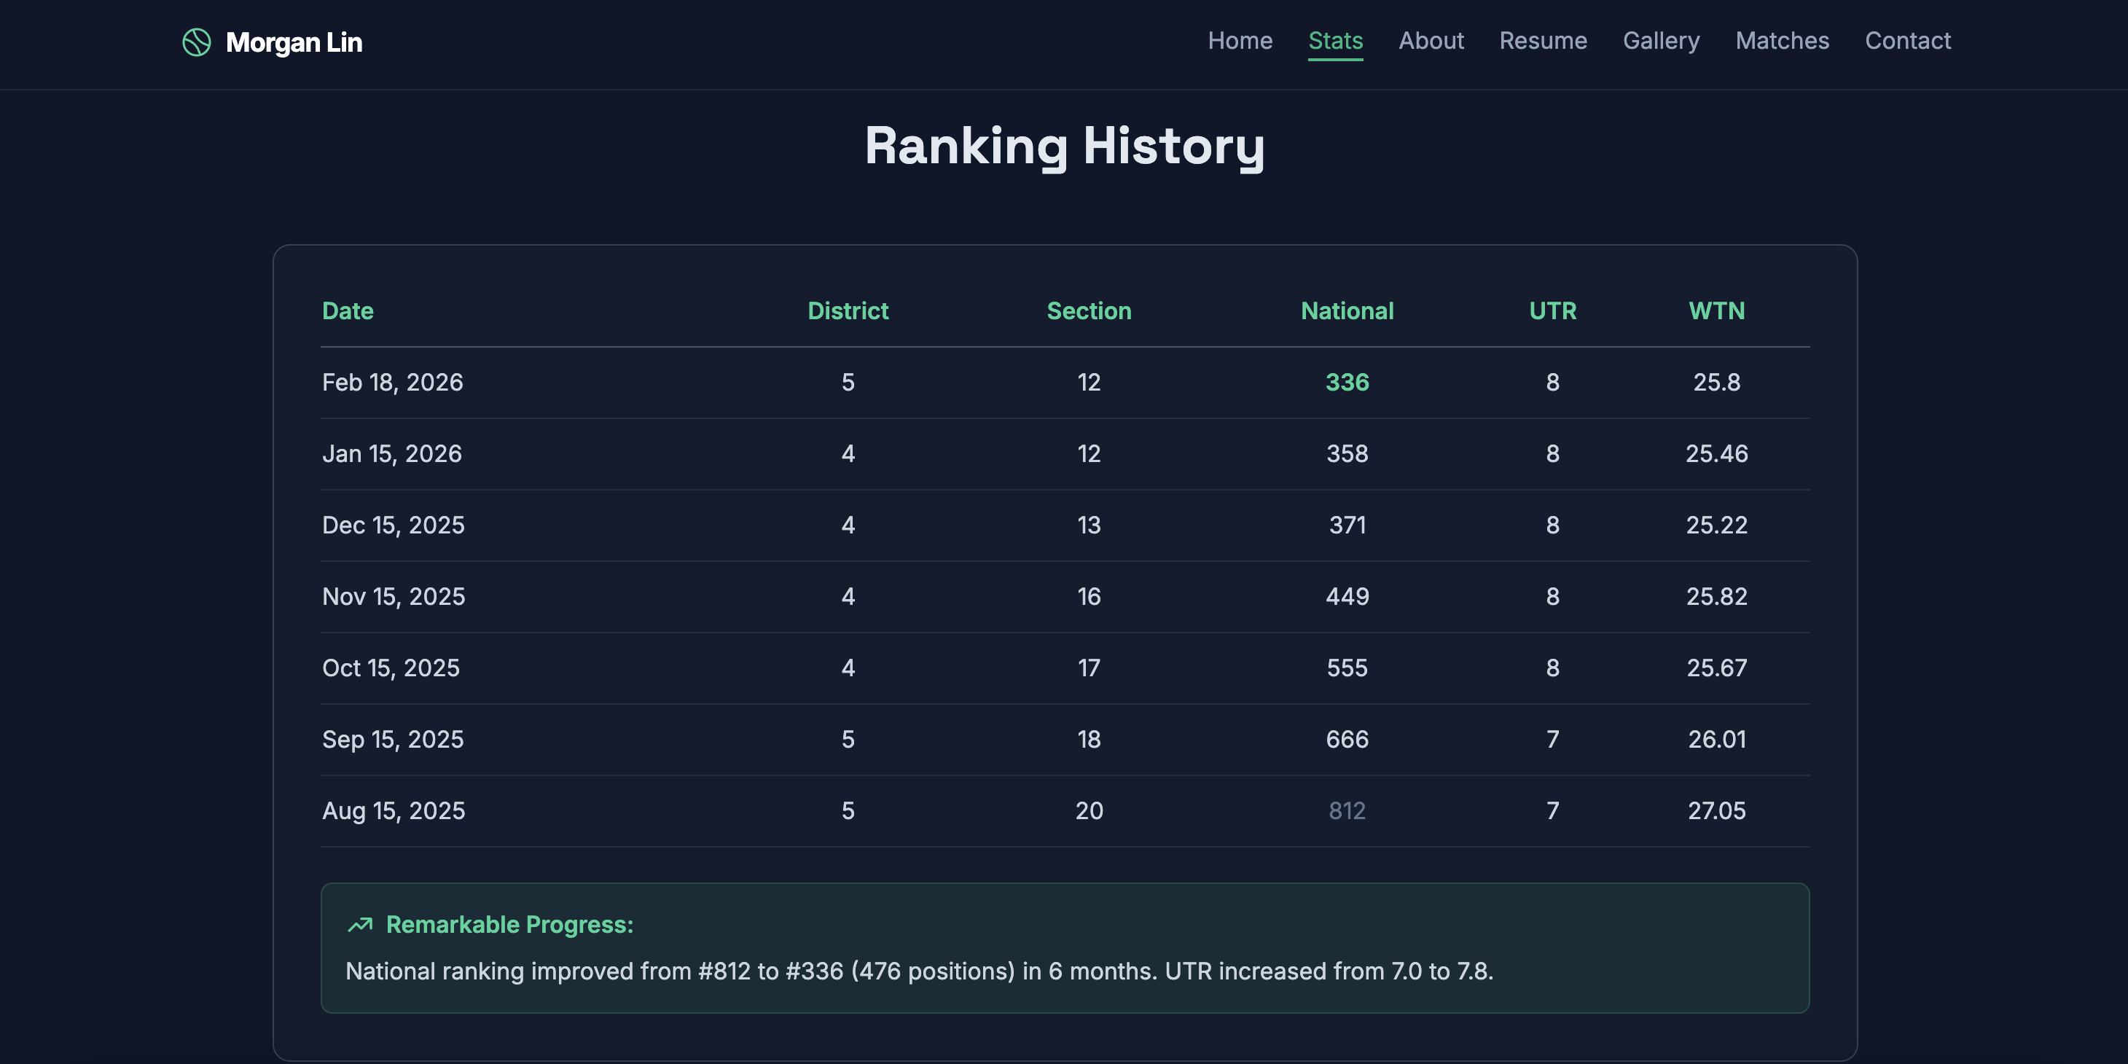Click the Section column header
Image resolution: width=2128 pixels, height=1064 pixels.
(x=1090, y=310)
